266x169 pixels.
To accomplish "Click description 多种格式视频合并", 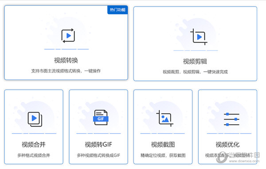I will 34,155.
